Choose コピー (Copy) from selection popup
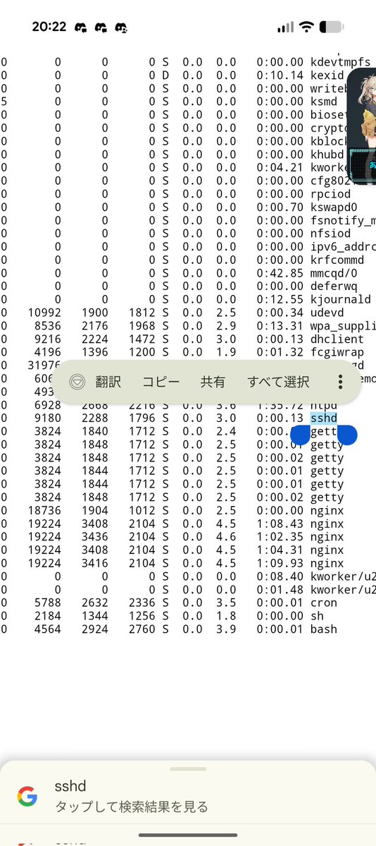The image size is (376, 846). coord(161,382)
